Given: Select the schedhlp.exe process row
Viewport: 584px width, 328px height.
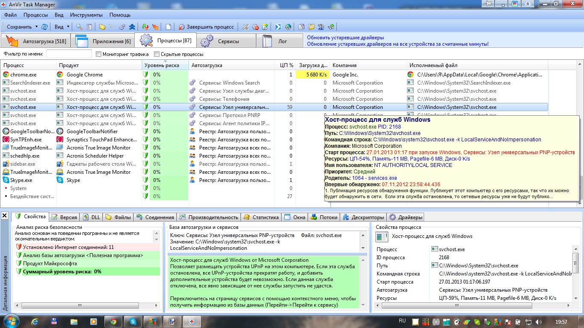Looking at the screenshot, I should click(x=274, y=156).
